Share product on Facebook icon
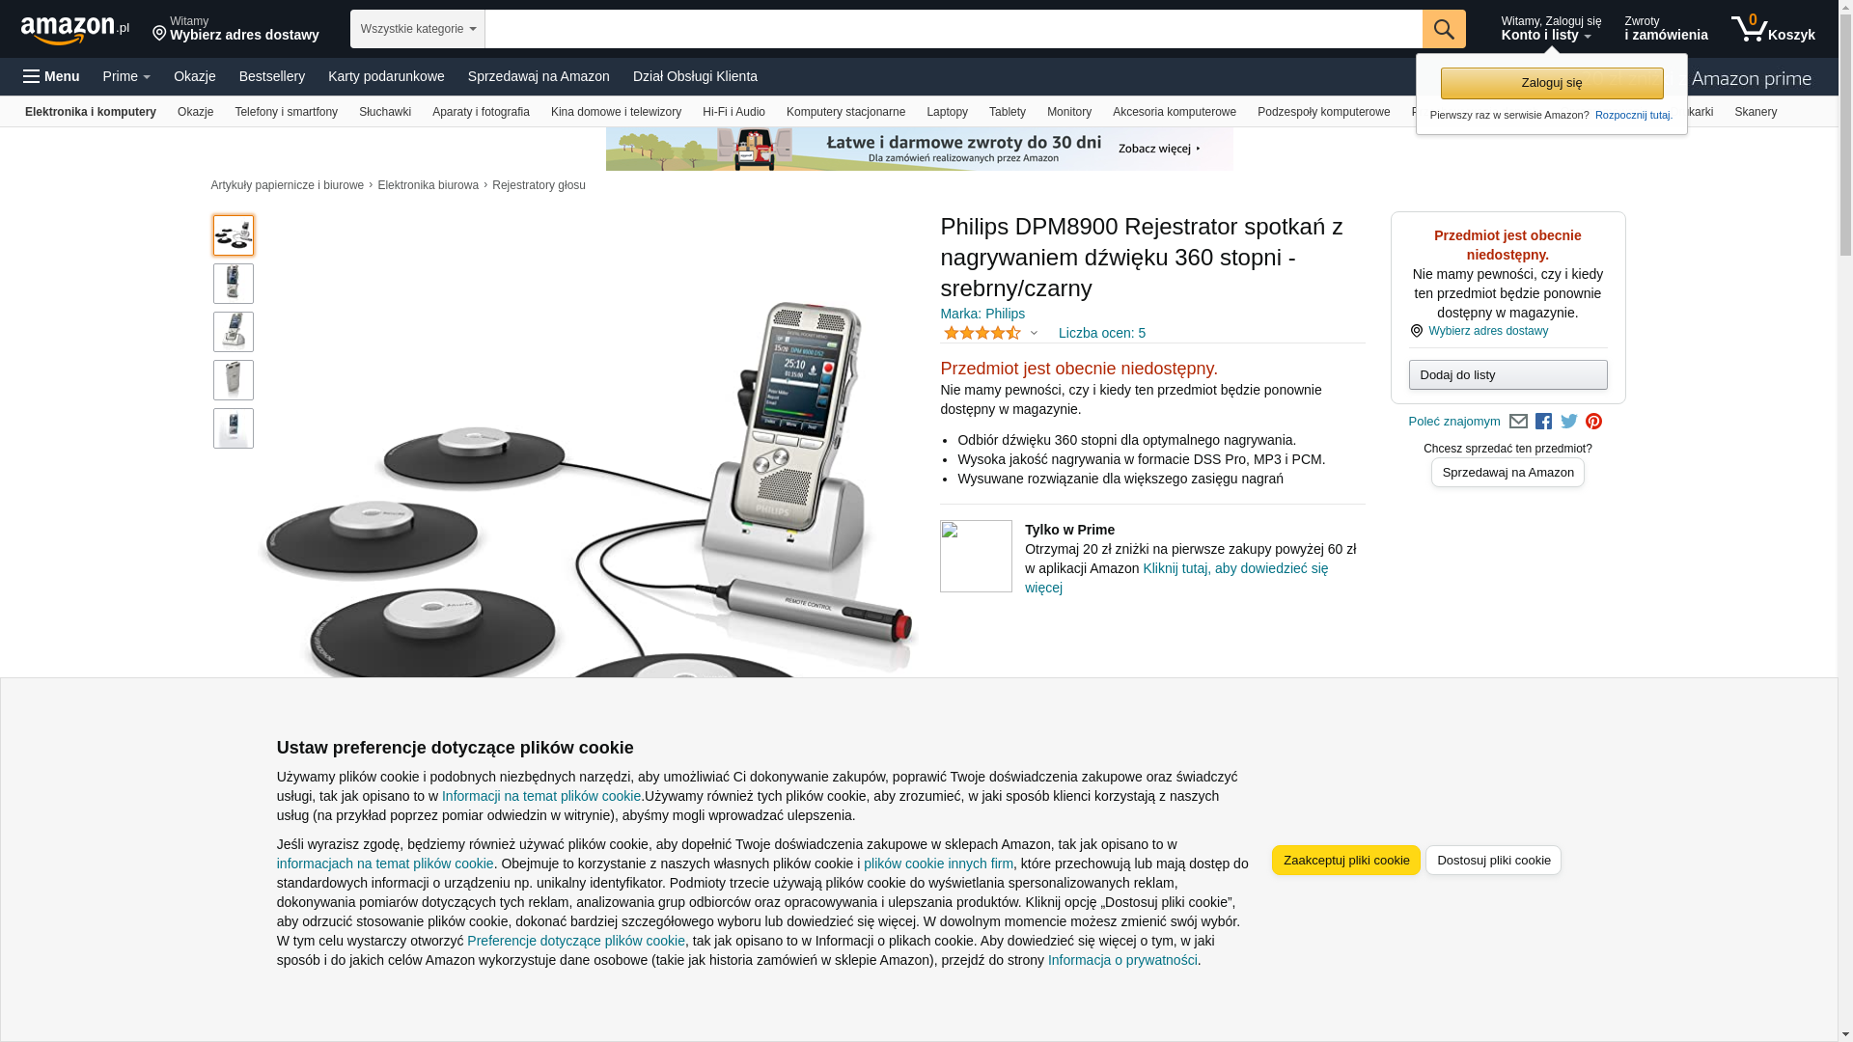This screenshot has height=1042, width=1853. click(1543, 422)
